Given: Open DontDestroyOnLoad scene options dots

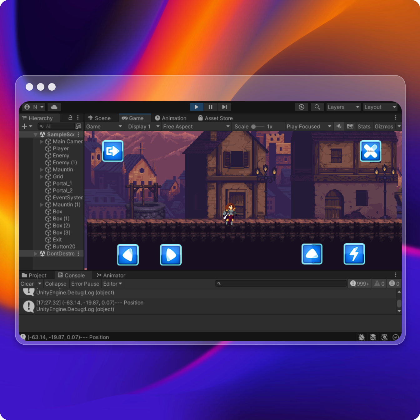Looking at the screenshot, I should coord(78,253).
